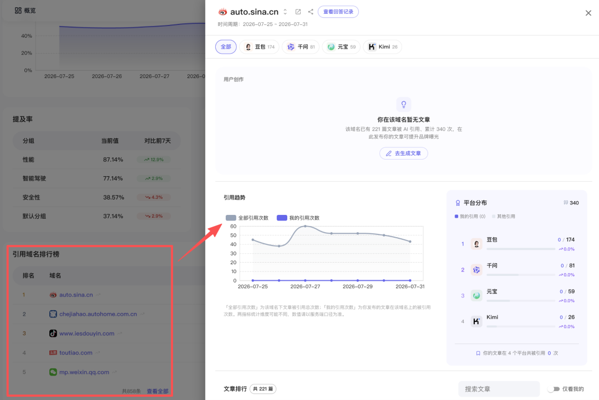Click the 千问 logo in platform distribution

point(476,270)
